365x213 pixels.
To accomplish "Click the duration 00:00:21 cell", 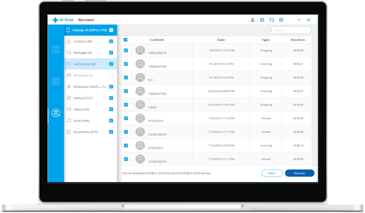I will (x=298, y=64).
